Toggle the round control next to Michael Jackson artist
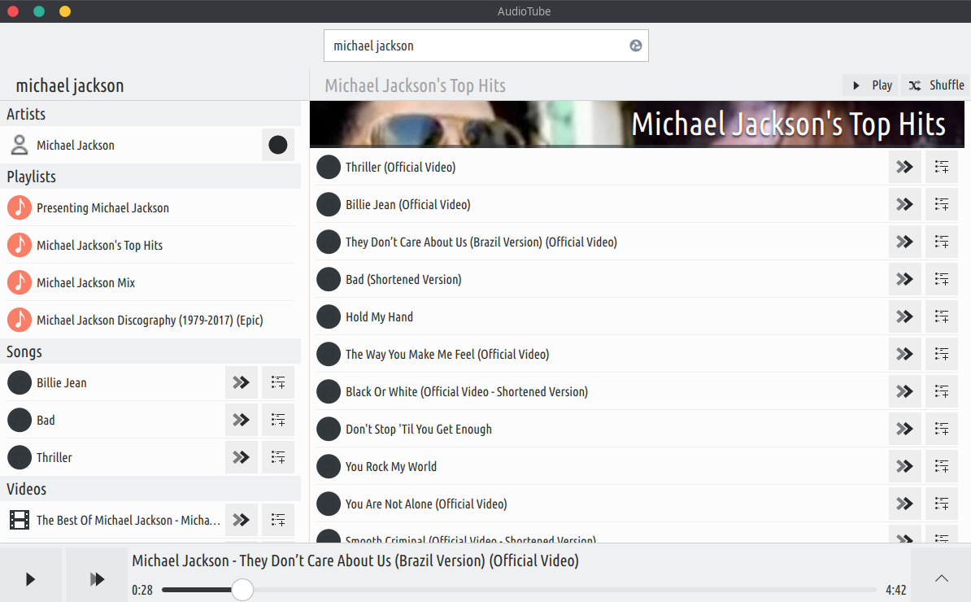 [x=277, y=145]
